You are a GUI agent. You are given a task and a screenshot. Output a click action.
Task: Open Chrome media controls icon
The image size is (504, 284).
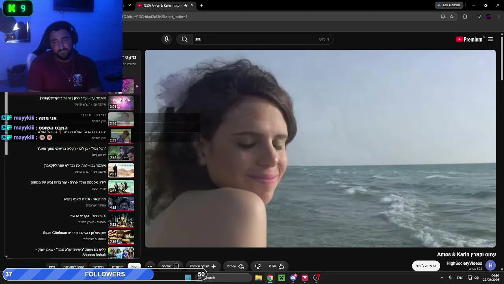click(x=479, y=17)
